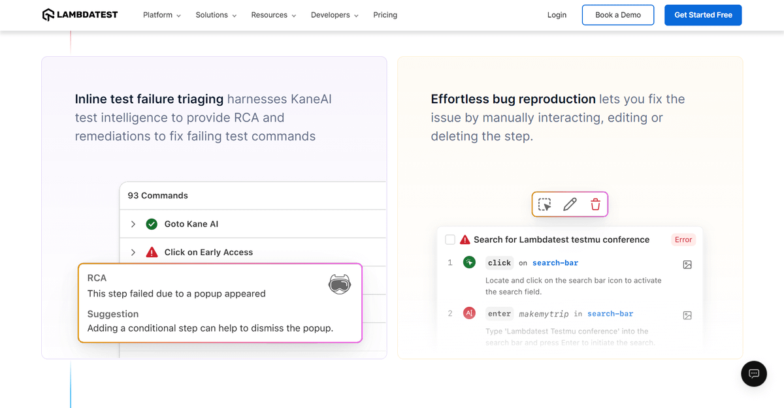Expand the Goto Kane AI command

coord(133,224)
